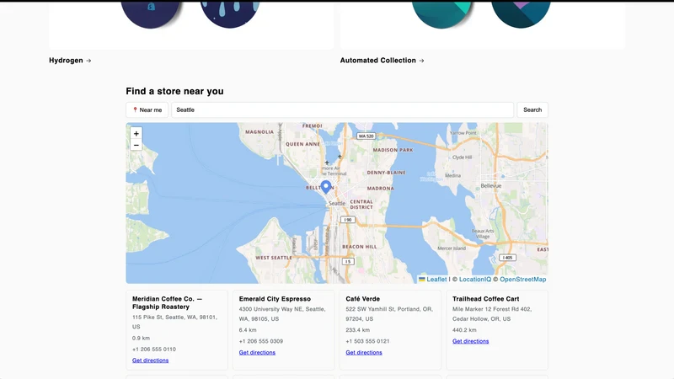Open the LocationIQ attribution link
Screen dimensions: 674x379
click(x=475, y=280)
